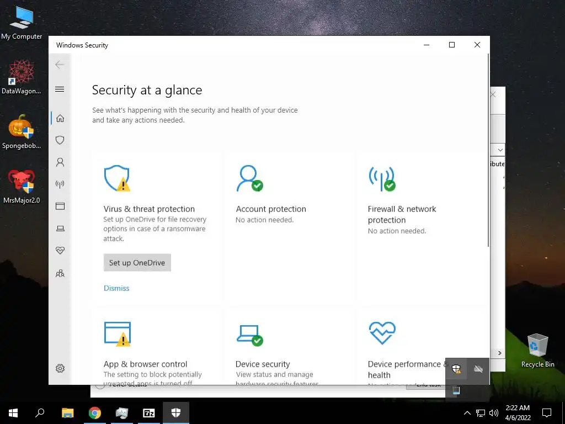
Task: Select the Recycle Bin icon
Action: pyautogui.click(x=537, y=351)
